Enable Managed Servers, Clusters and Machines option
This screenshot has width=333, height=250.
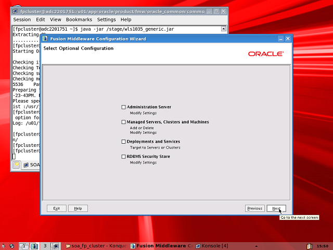[123, 122]
